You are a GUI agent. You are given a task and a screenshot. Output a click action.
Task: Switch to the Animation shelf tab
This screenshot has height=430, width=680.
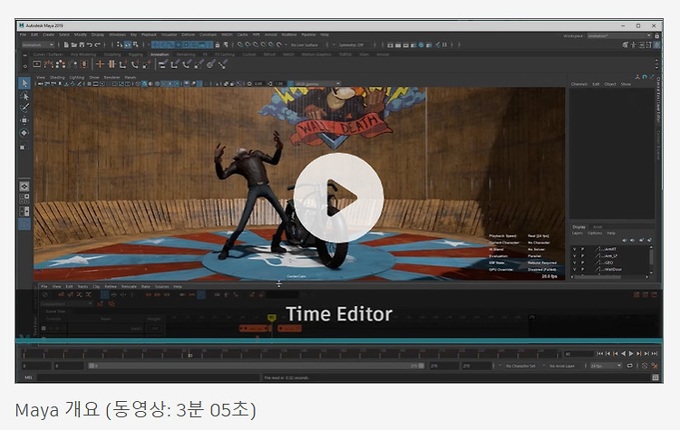click(160, 54)
